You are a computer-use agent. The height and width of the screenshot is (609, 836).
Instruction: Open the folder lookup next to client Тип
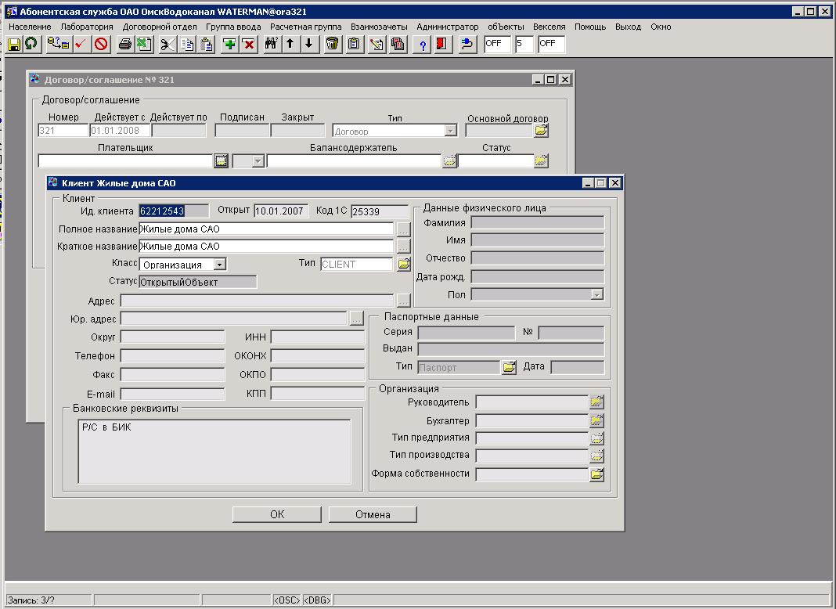403,265
